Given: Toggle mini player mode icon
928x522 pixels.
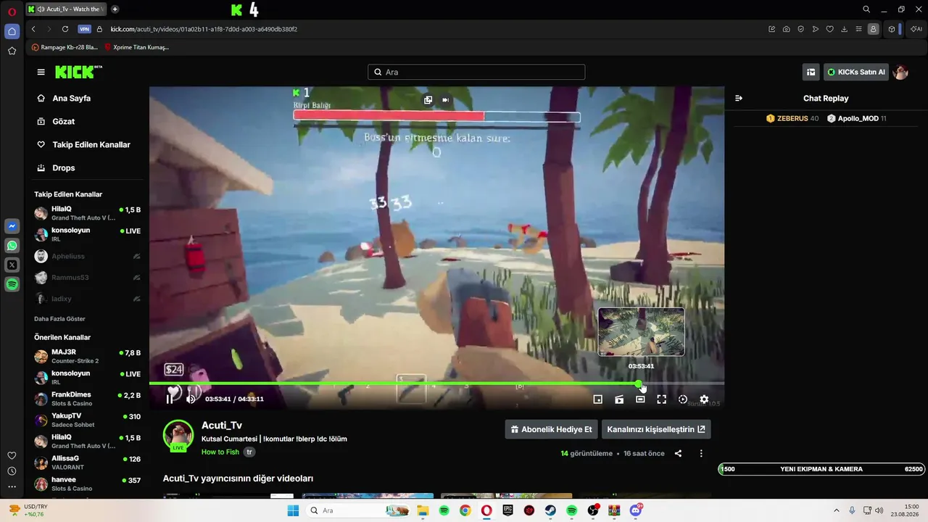Looking at the screenshot, I should [597, 399].
